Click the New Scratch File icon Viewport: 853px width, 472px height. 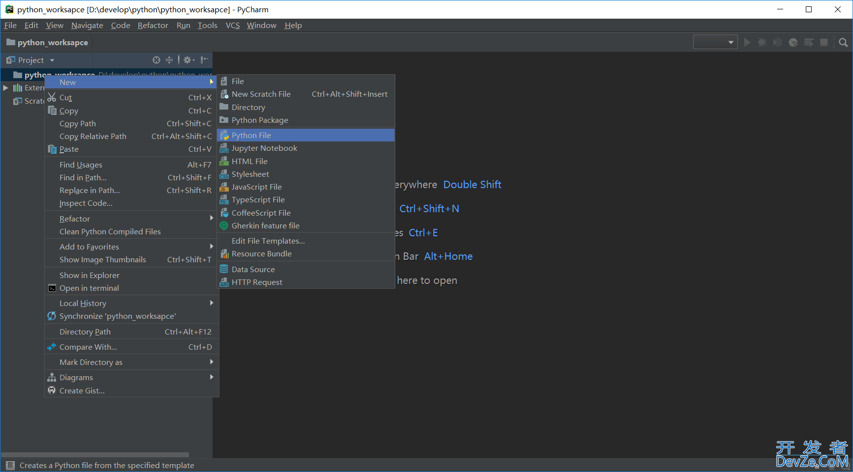click(224, 94)
